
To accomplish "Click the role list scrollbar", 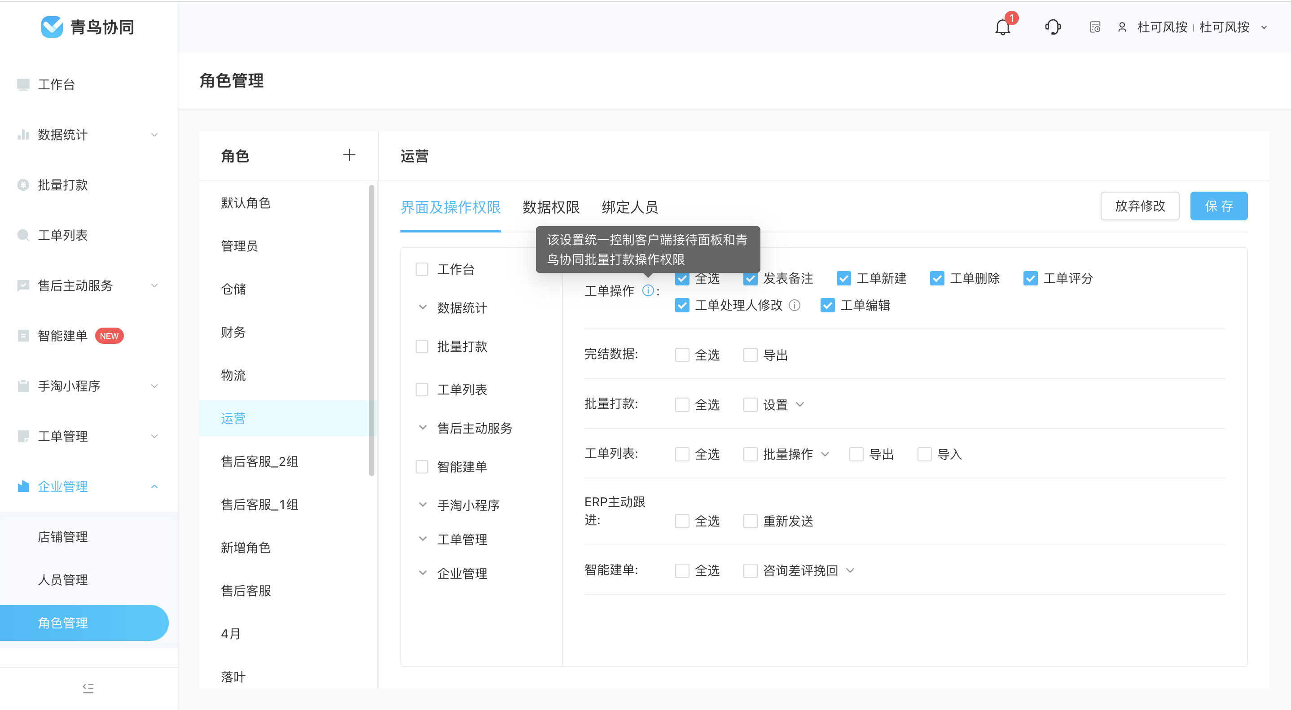I will [x=371, y=331].
